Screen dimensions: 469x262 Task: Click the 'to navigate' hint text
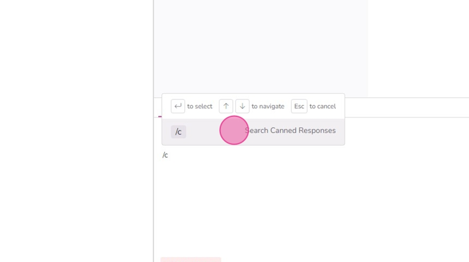(268, 107)
